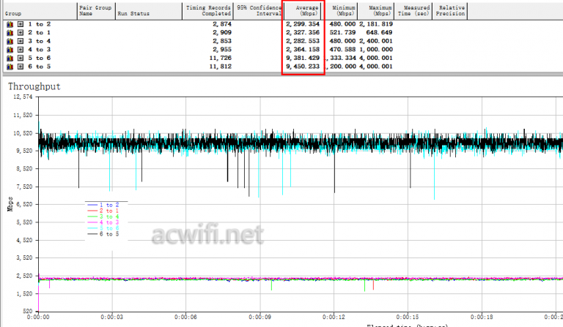This screenshot has width=563, height=327.
Task: Expand the 3 to 4 pair group
Action: 21,42
